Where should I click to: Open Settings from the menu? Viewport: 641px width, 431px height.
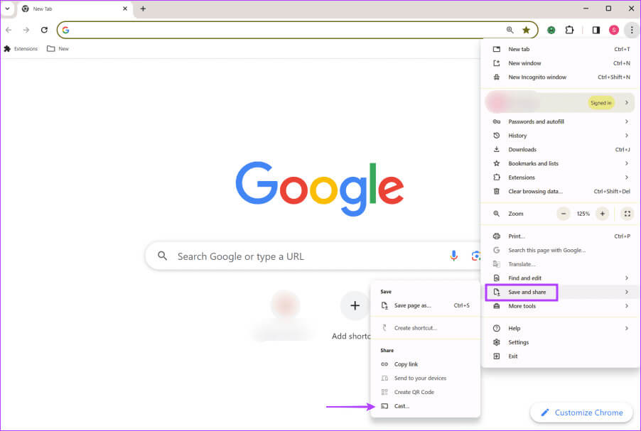click(x=561, y=342)
